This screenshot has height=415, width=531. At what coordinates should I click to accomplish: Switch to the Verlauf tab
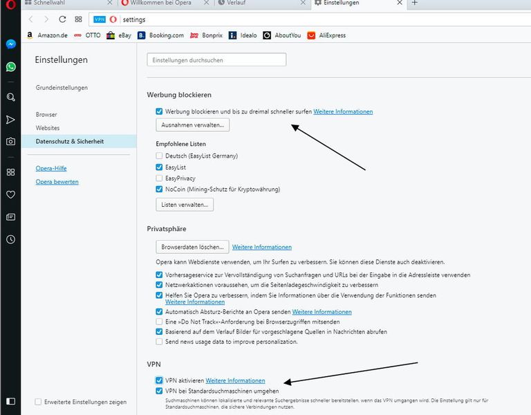point(263,3)
